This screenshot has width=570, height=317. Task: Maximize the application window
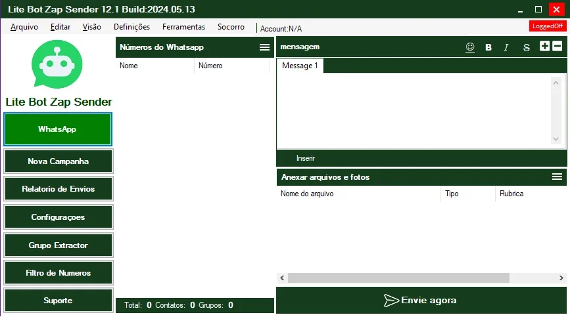pos(538,10)
